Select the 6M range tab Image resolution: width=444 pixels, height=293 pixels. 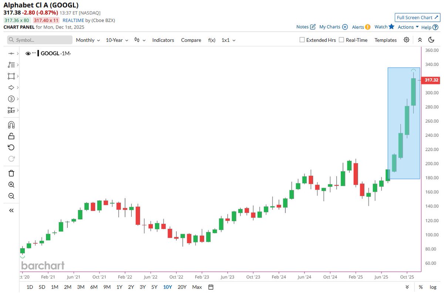pos(94,287)
